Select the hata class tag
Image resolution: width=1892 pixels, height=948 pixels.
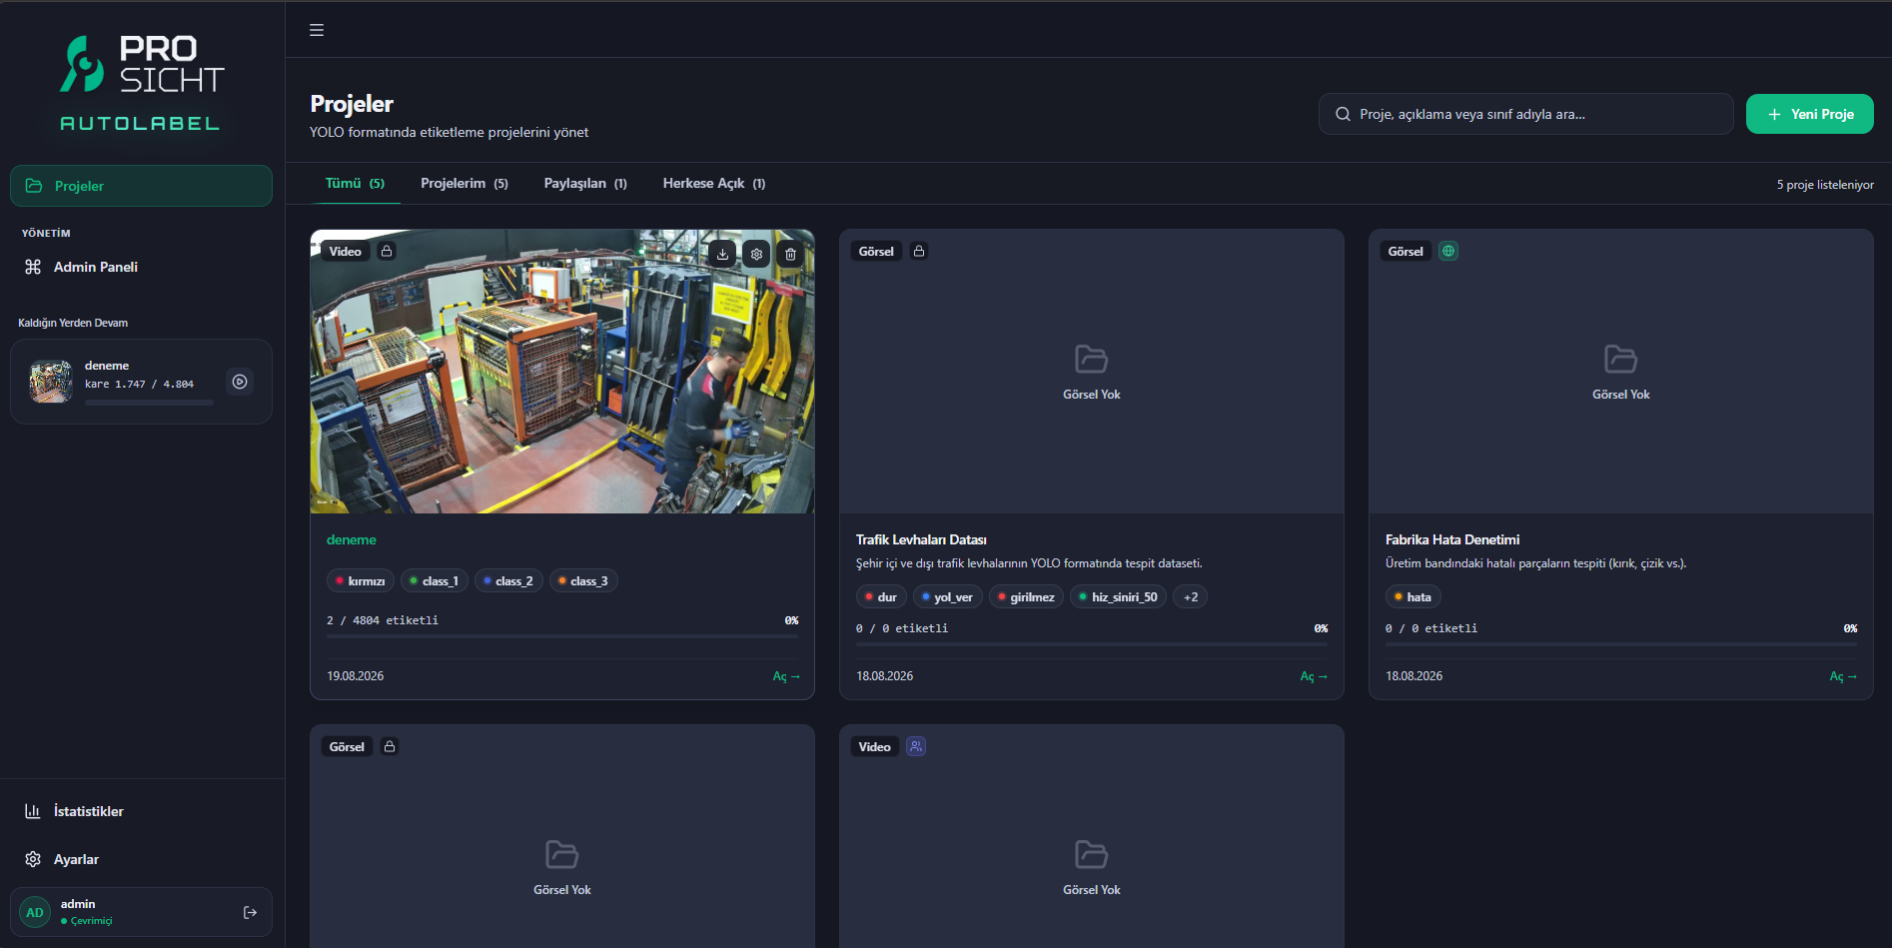[x=1413, y=596]
